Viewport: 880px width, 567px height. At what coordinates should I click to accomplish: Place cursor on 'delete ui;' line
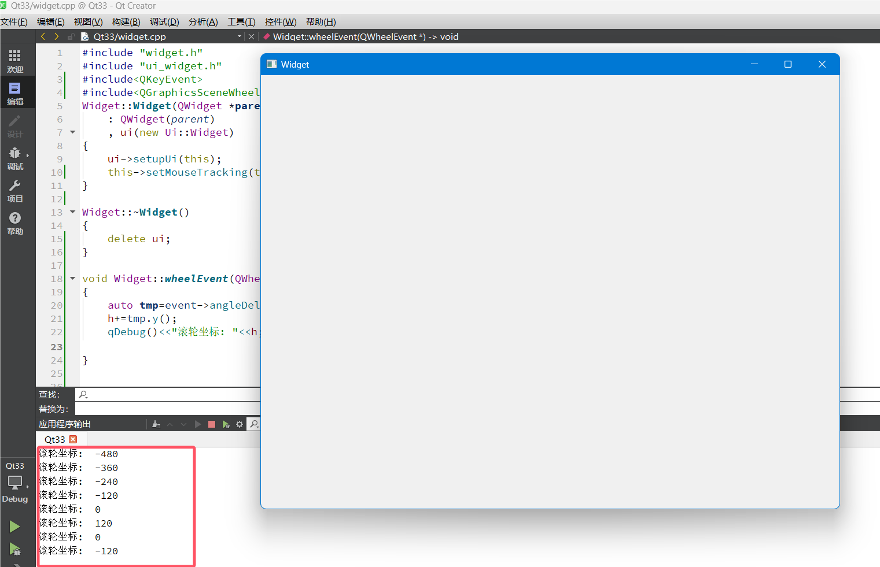[139, 239]
